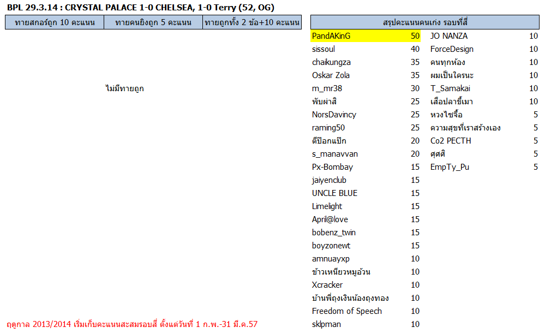Select the header cell ทายคนยิงถูก 5 คะแนน
545x333 pixels.
[153, 22]
